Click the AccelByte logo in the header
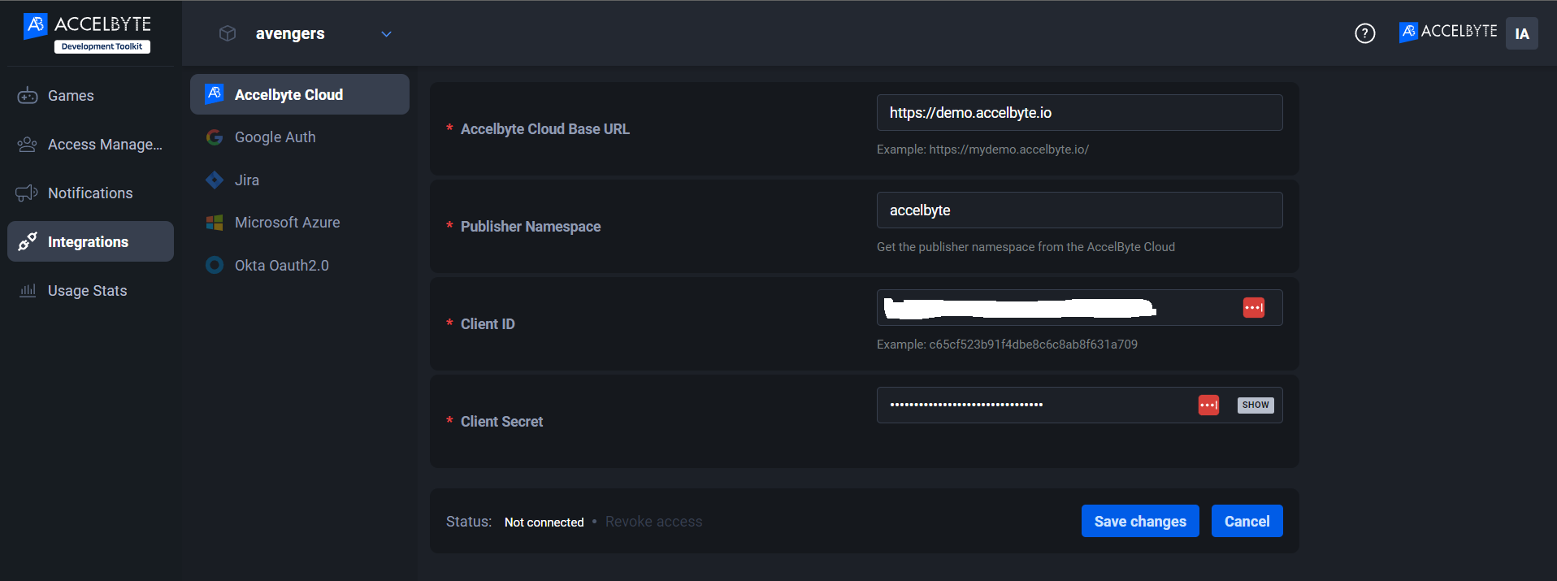 coord(1448,33)
